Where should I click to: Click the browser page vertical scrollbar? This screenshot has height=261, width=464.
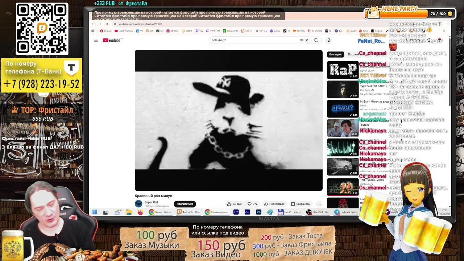pyautogui.click(x=449, y=72)
